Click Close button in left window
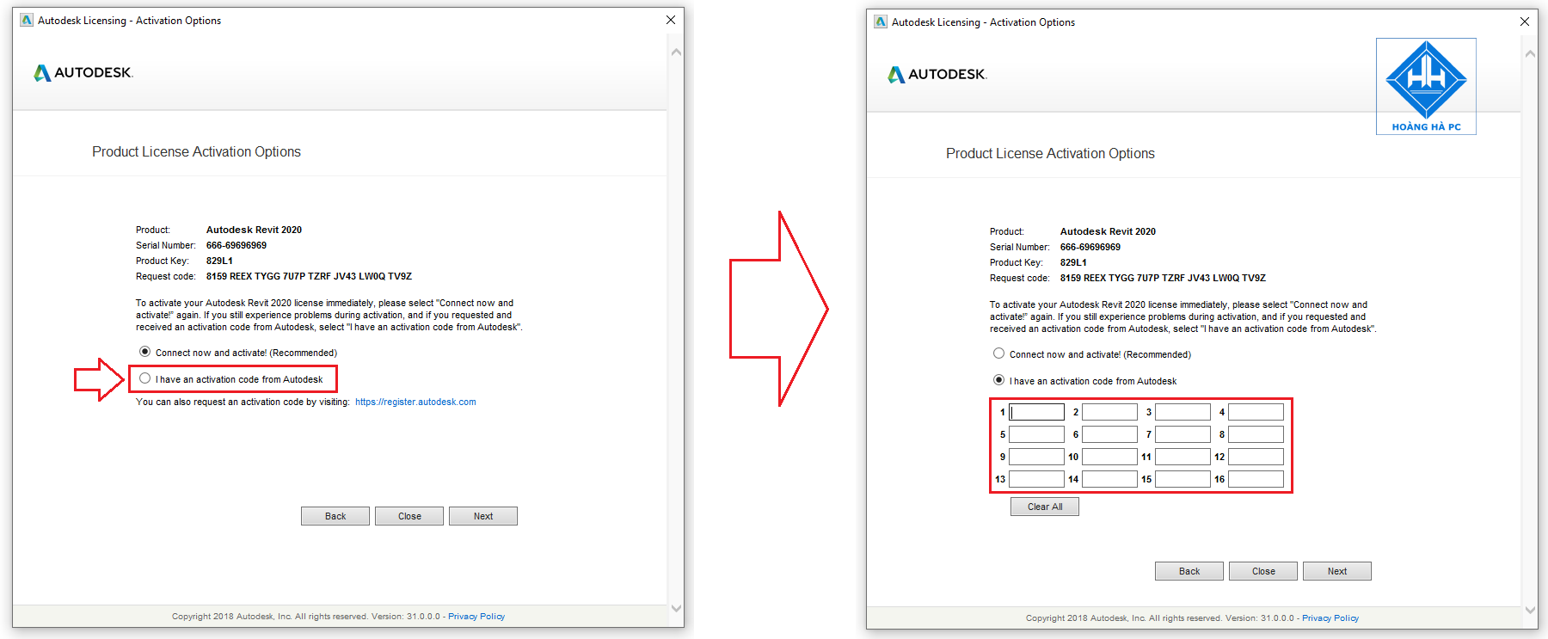This screenshot has height=639, width=1548. tap(409, 516)
